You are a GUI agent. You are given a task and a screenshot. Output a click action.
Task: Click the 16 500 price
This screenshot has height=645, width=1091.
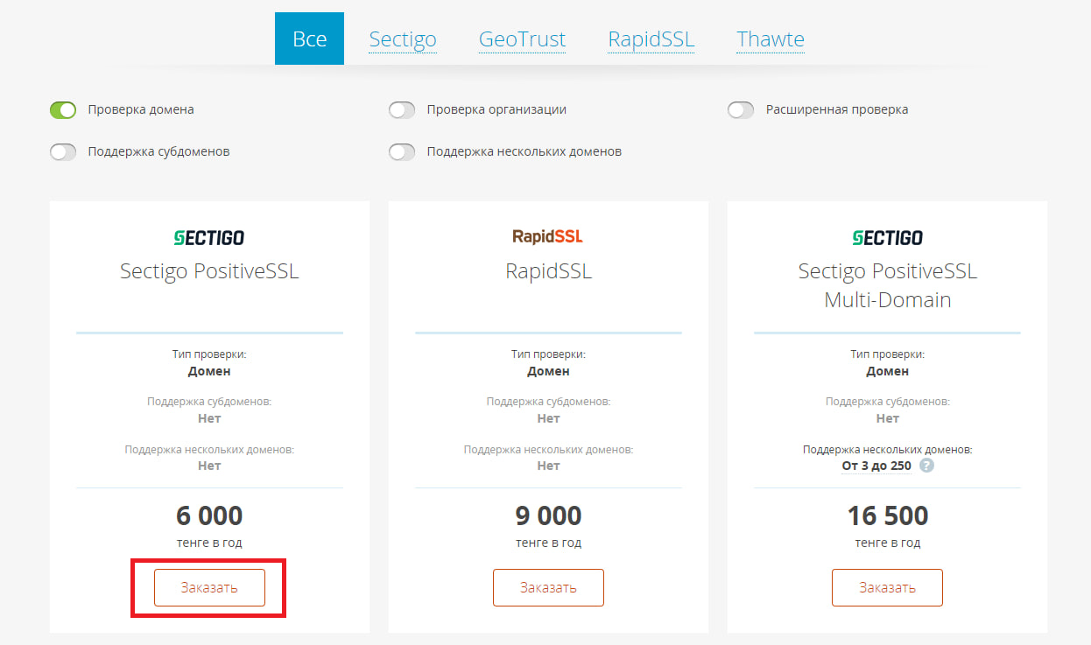click(x=887, y=515)
